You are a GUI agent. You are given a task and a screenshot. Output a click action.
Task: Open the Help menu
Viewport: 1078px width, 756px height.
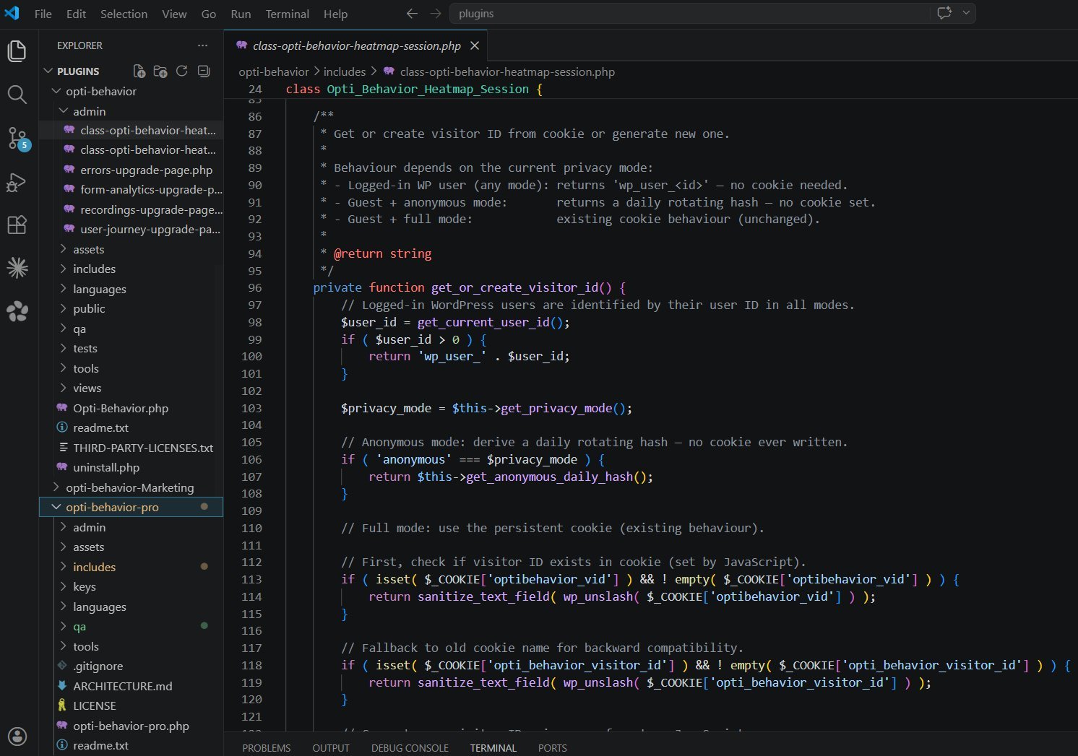[x=335, y=14]
